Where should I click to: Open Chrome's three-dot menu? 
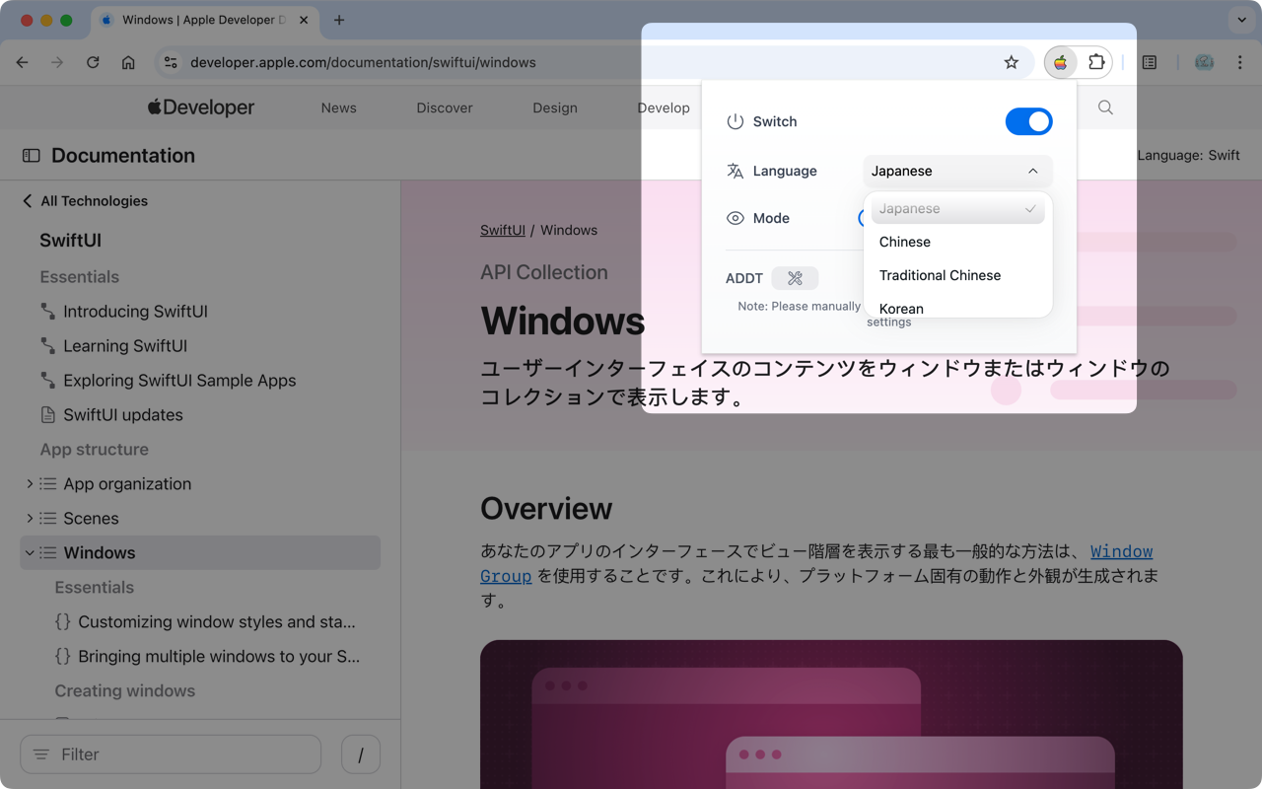(x=1239, y=62)
